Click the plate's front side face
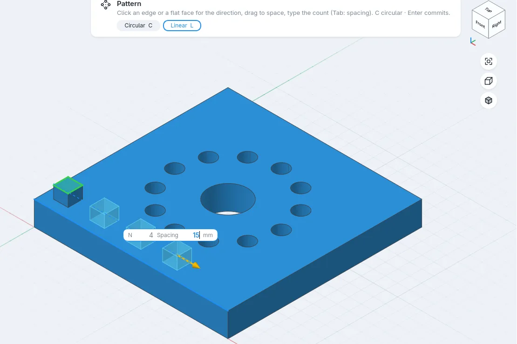The image size is (517, 344). click(x=130, y=268)
